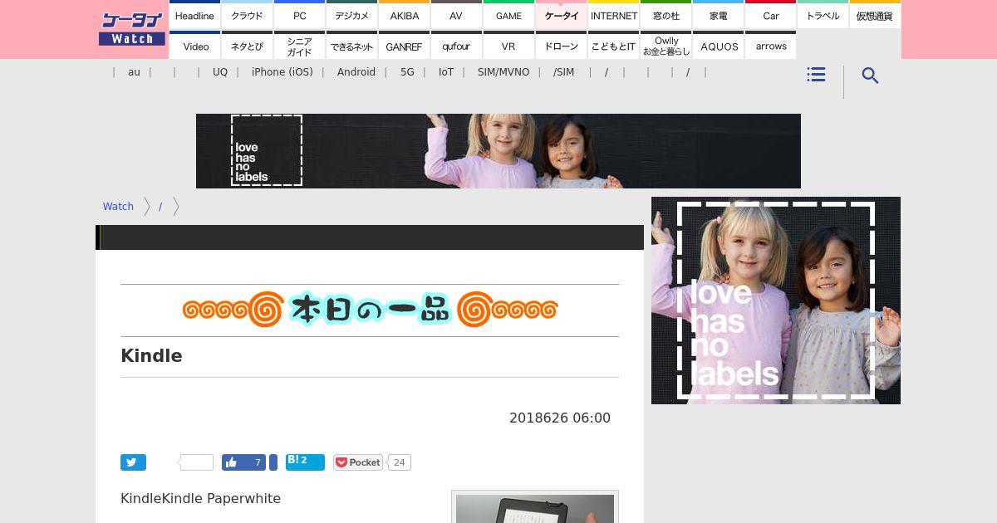Go to the ネタとぴ tab
The height and width of the screenshot is (523, 997).
pos(247,45)
